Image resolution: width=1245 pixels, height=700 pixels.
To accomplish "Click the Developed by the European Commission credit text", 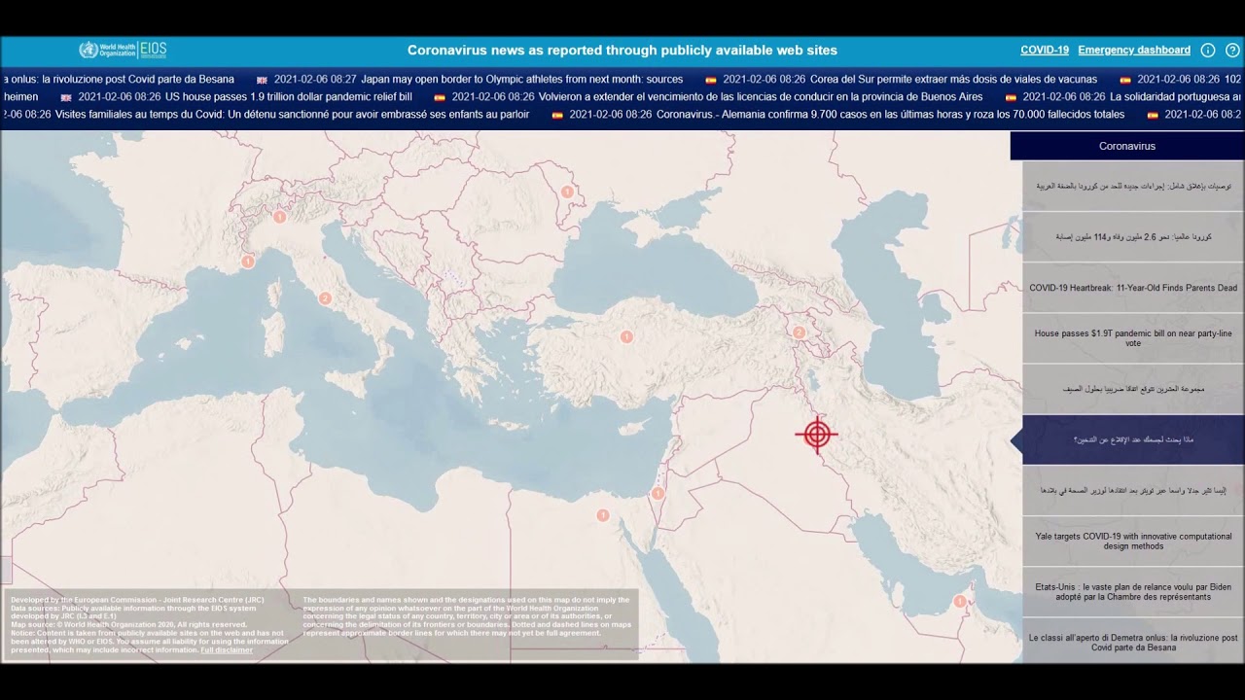I will (137, 600).
